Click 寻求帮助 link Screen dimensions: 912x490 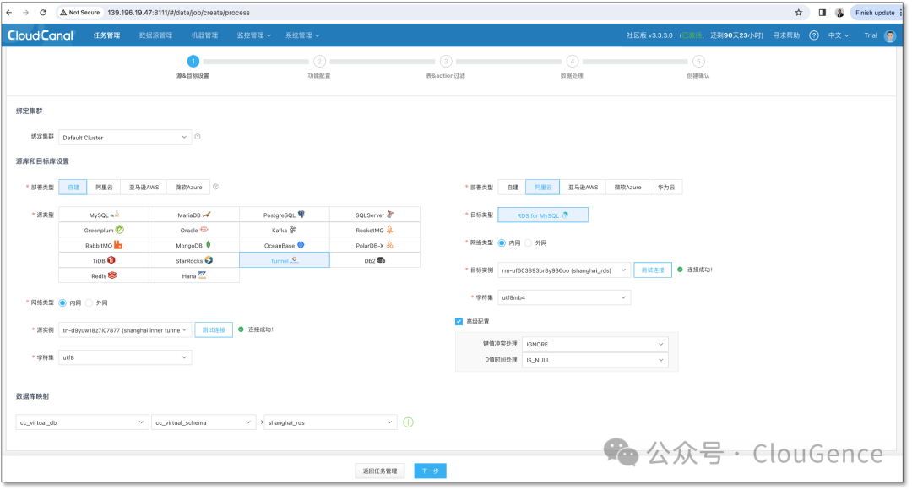786,35
